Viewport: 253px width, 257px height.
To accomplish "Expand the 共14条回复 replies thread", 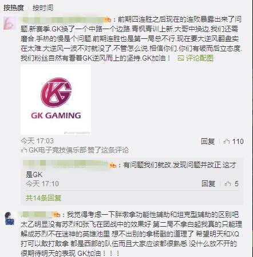I will [x=44, y=198].
